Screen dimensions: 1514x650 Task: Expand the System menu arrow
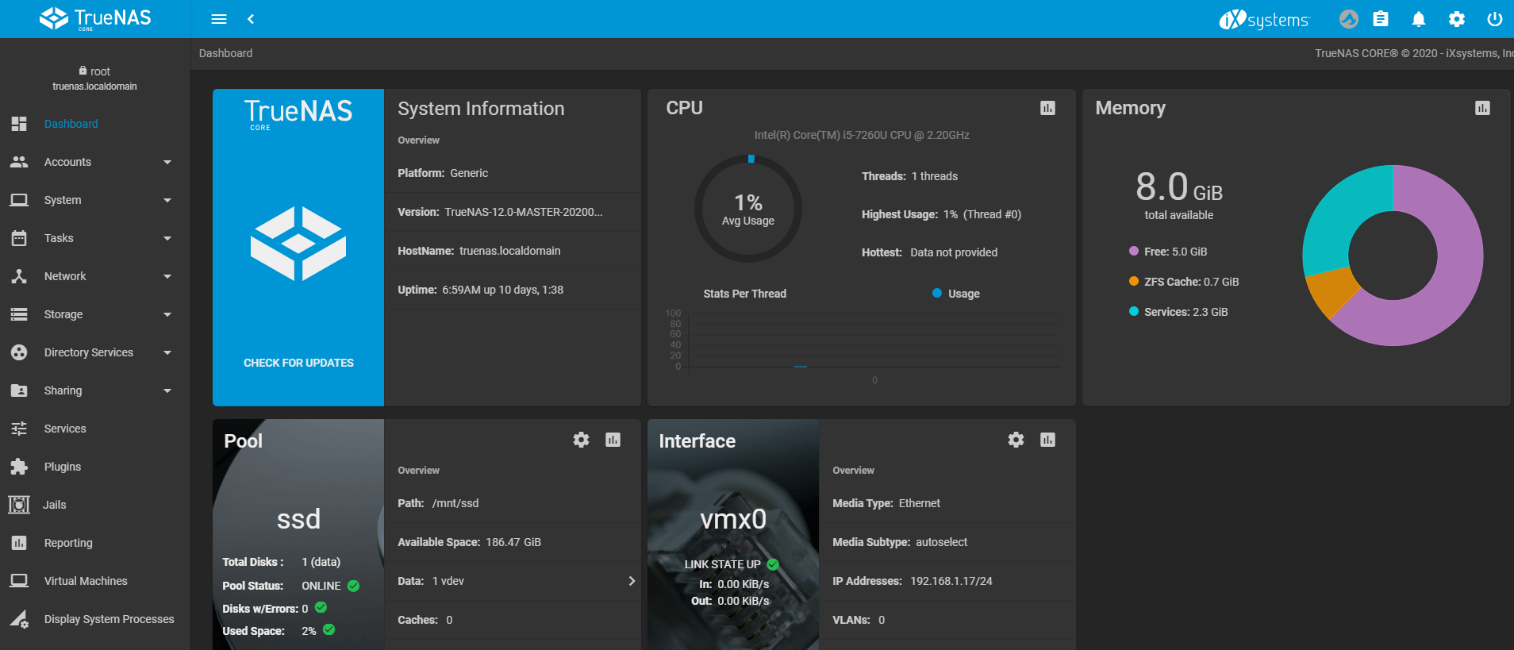[x=167, y=201]
